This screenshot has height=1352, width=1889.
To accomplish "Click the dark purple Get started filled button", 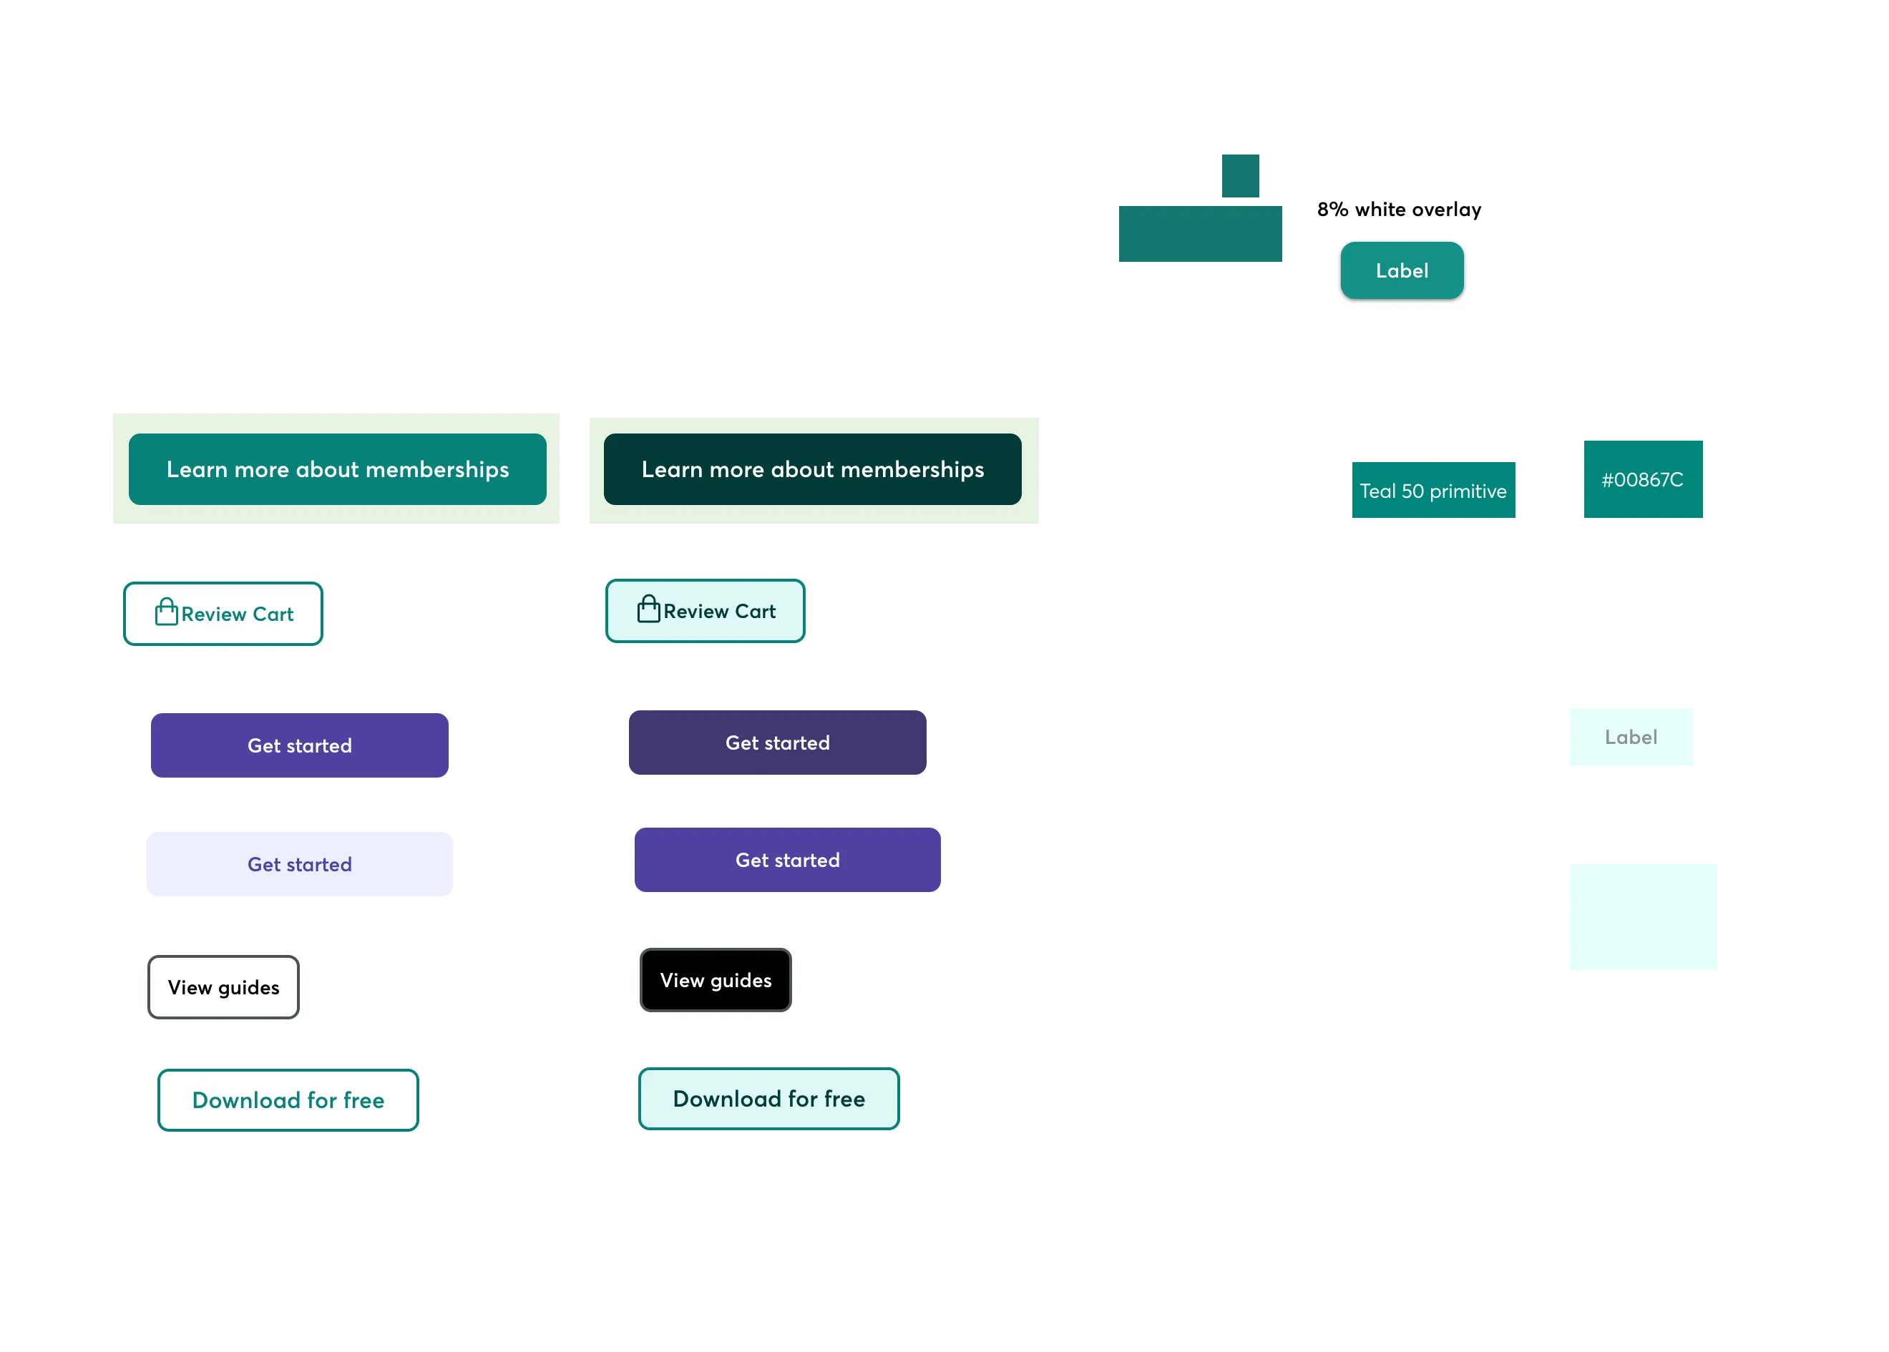I will pos(777,742).
